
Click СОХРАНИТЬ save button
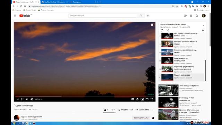(x=142, y=110)
